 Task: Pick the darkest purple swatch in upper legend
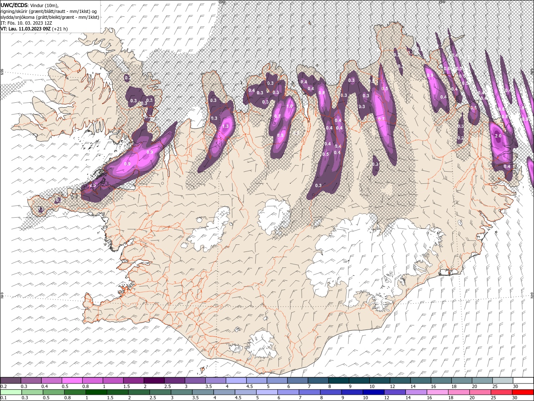pyautogui.click(x=153, y=381)
